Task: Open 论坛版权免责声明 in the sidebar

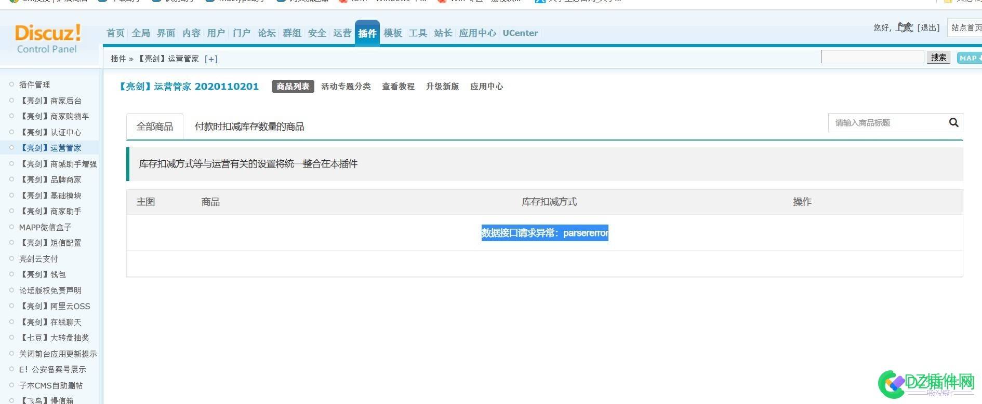Action: [50, 290]
